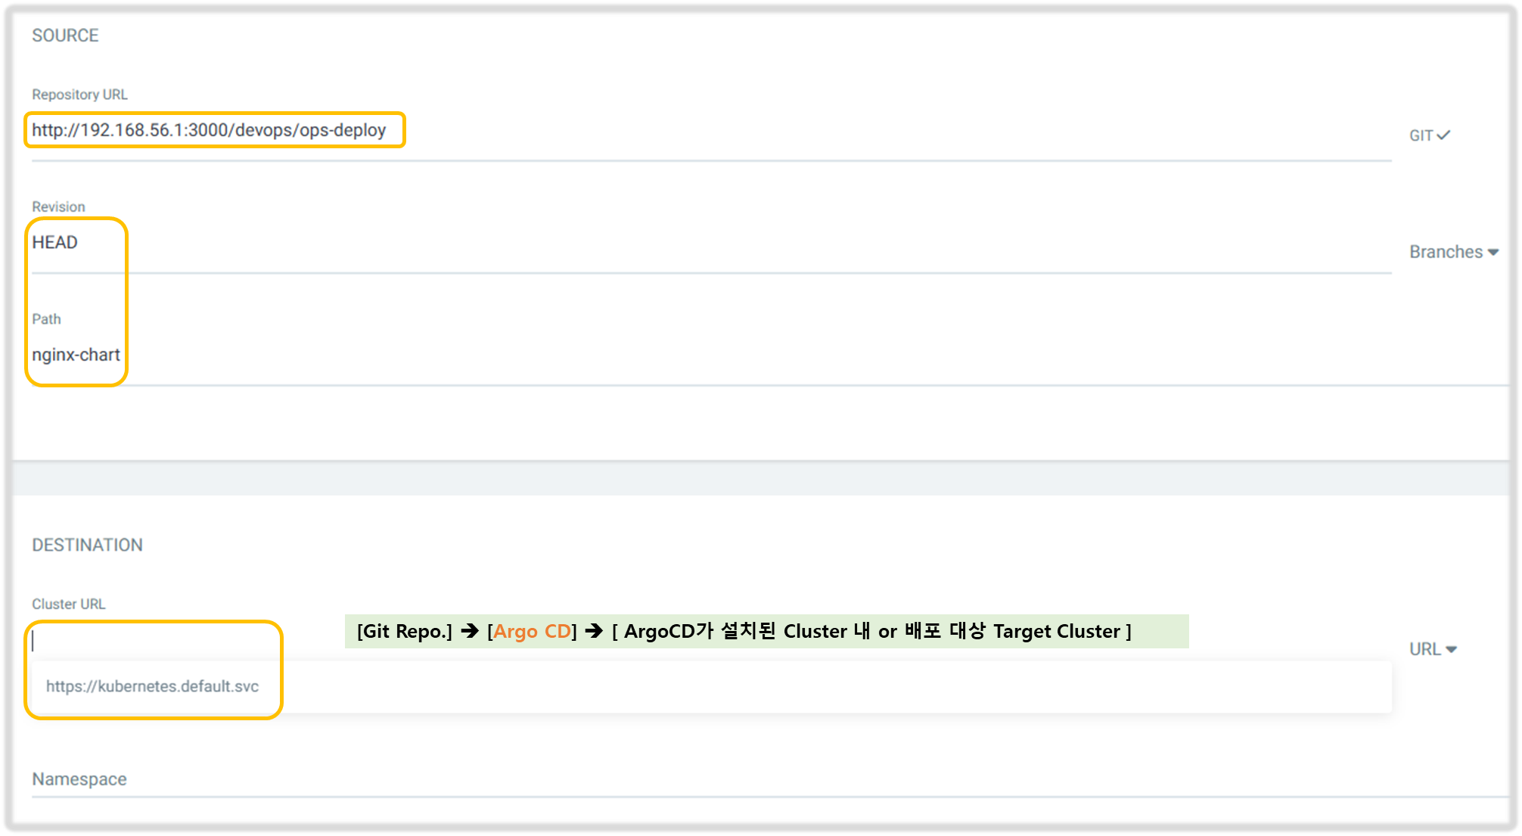Click the Target Cluster text in annotation
Viewport: 1522px width, 836px height.
pos(1056,631)
